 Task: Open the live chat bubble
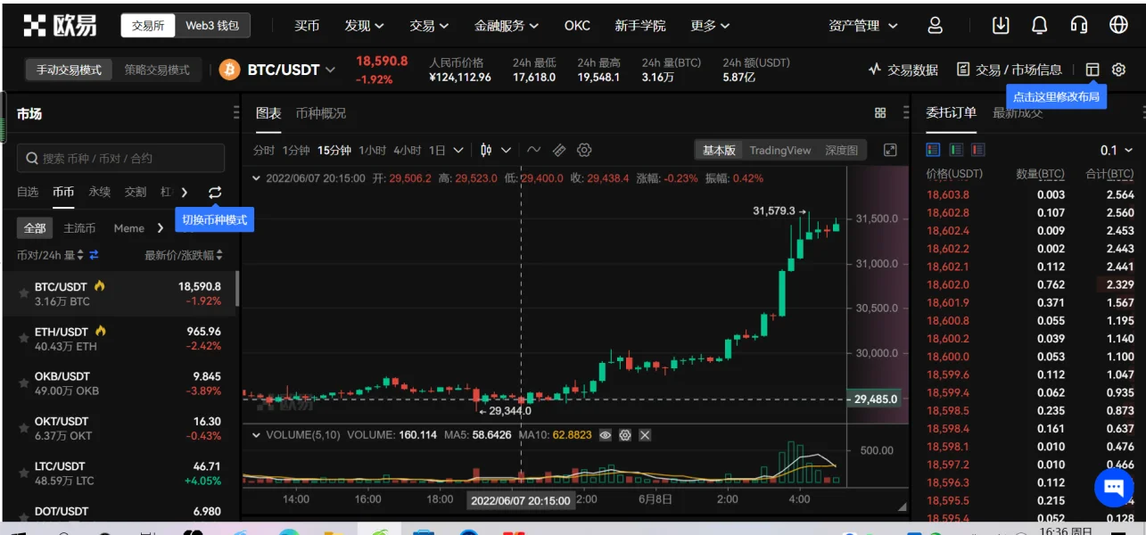pyautogui.click(x=1113, y=487)
